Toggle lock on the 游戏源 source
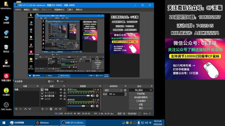225x126 pixels. click(x=65, y=99)
